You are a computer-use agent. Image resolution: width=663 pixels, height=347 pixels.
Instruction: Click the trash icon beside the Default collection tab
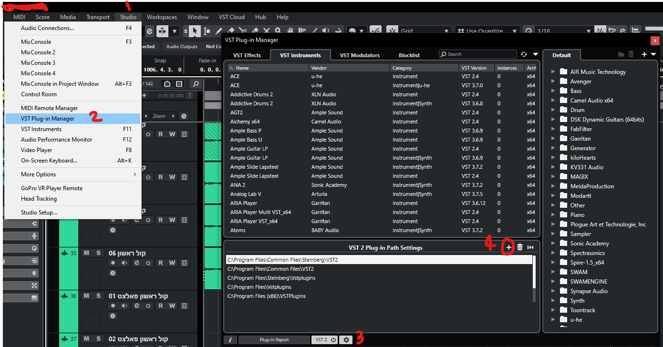[631, 54]
